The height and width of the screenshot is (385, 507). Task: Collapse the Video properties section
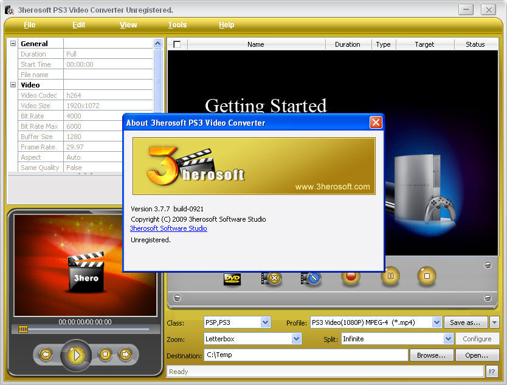pyautogui.click(x=12, y=85)
